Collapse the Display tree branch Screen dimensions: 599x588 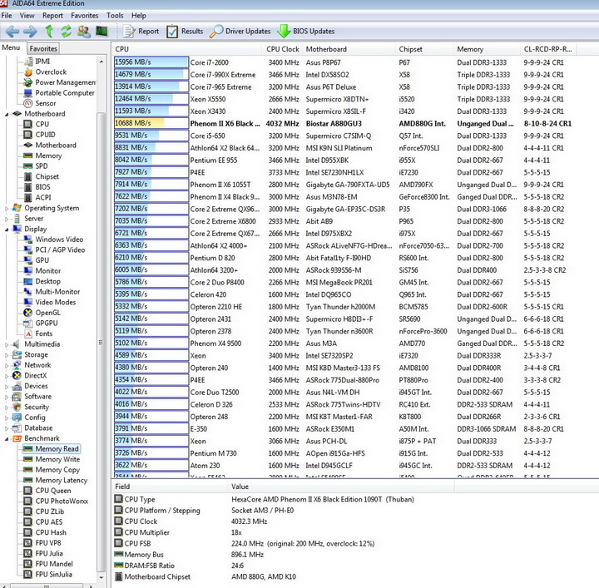pos(7,230)
